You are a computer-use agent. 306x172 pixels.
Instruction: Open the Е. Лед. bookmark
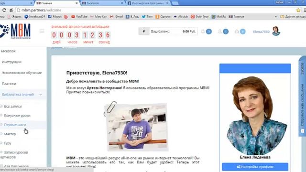(132, 17)
